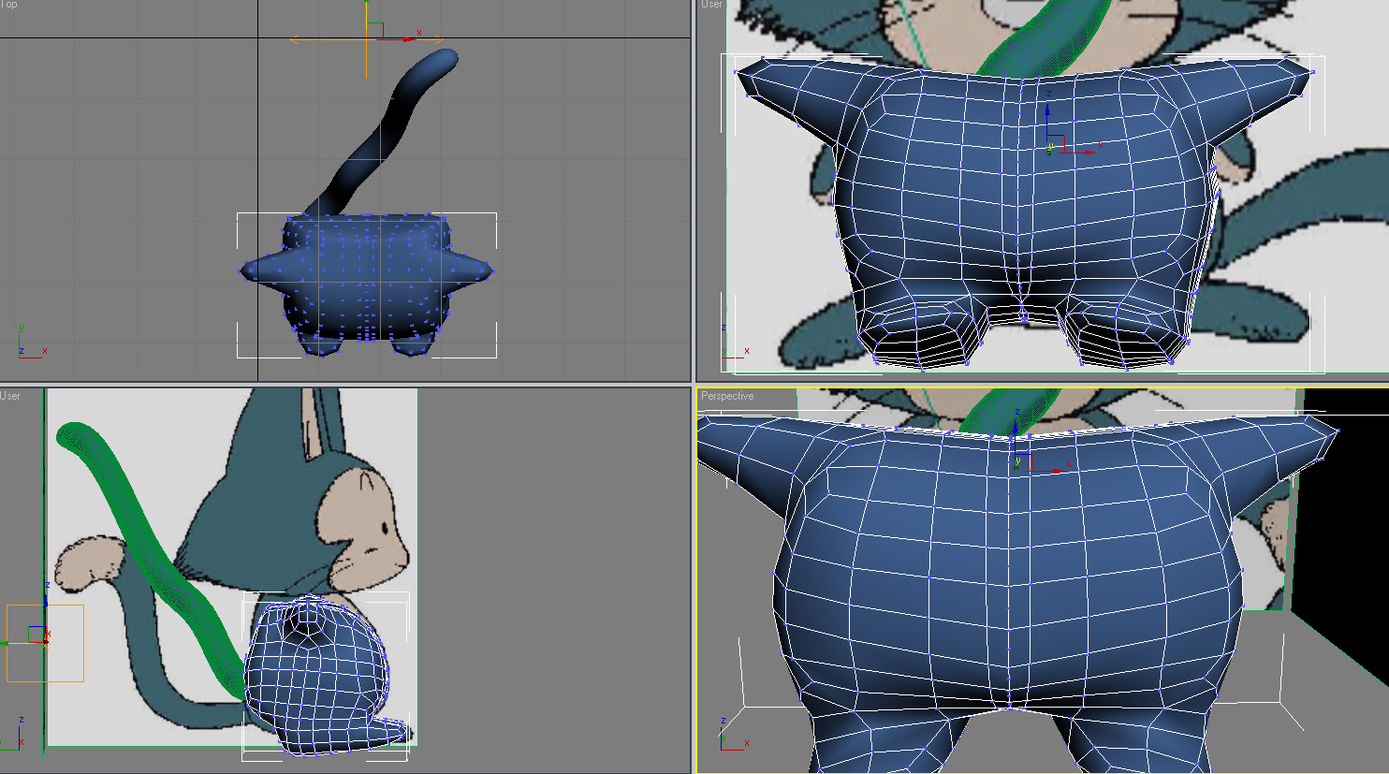Viewport: 1389px width, 774px height.
Task: Click the "User" label of the side-view cat viewport
Action: (x=10, y=396)
